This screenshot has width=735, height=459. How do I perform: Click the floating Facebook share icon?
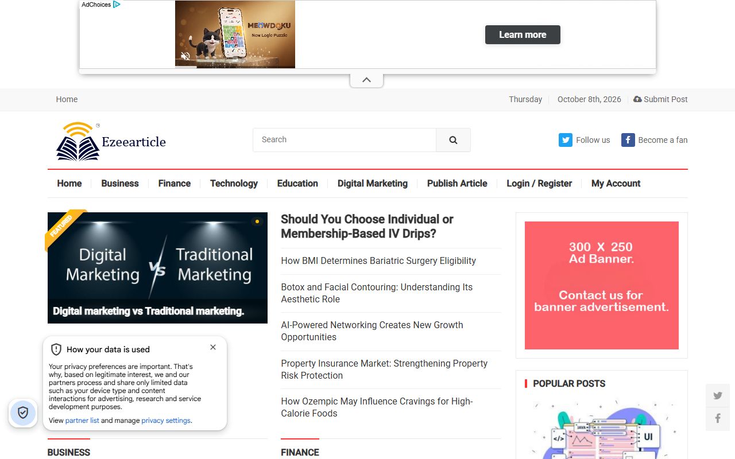718,419
